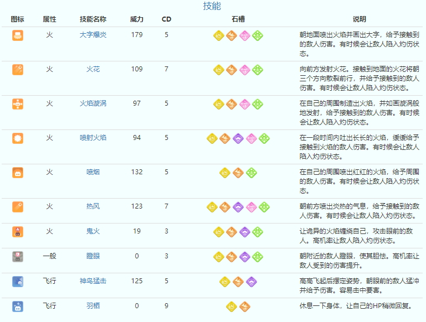Click the 大字爆炎 skill icon

[18, 35]
